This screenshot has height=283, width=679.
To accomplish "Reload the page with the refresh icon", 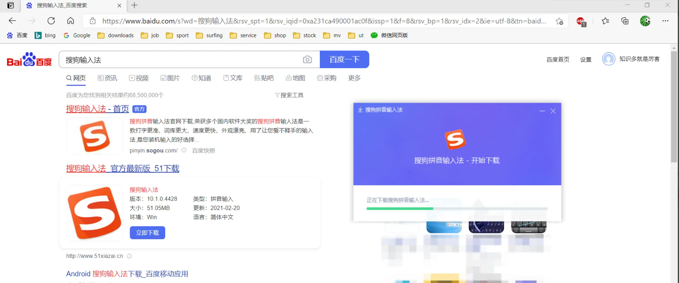I will [x=51, y=21].
